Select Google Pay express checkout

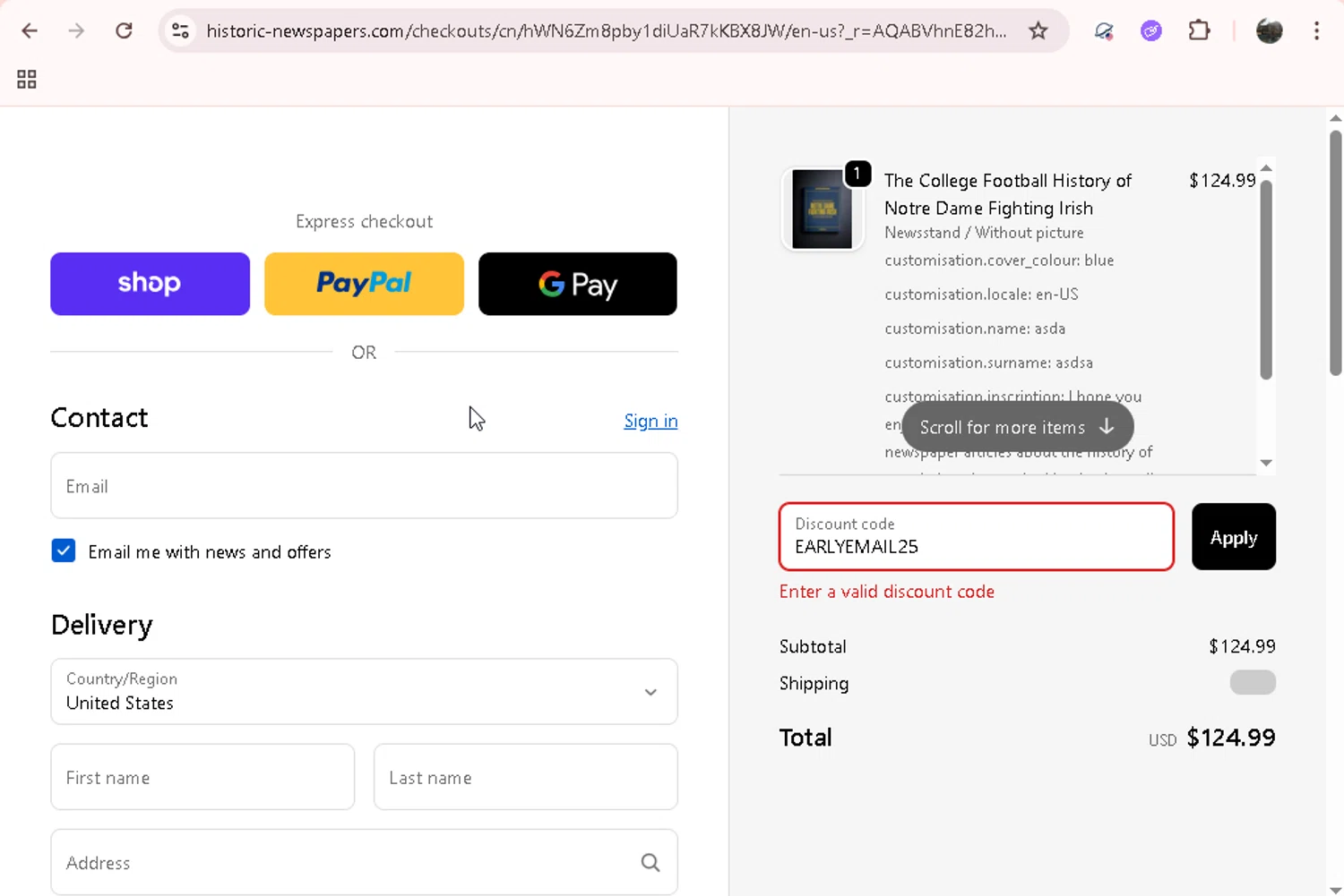coord(578,284)
